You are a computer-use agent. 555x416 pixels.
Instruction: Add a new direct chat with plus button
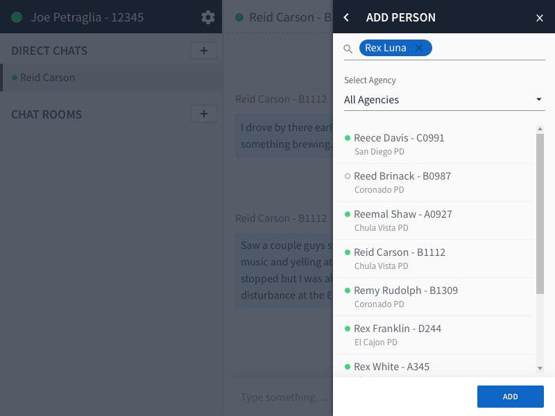pyautogui.click(x=203, y=51)
